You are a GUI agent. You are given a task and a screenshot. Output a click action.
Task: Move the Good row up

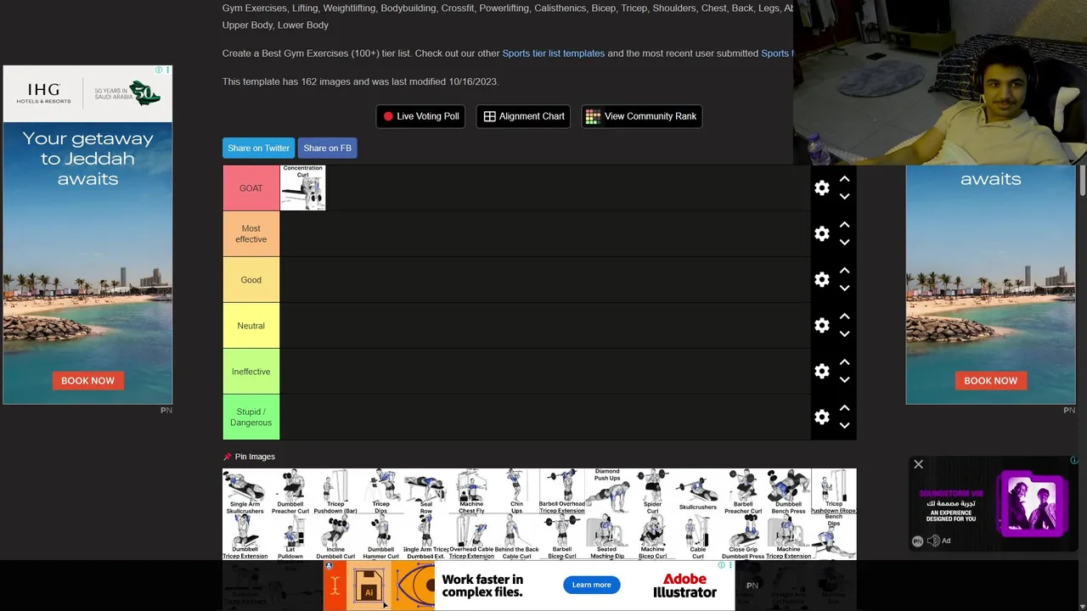(x=844, y=271)
